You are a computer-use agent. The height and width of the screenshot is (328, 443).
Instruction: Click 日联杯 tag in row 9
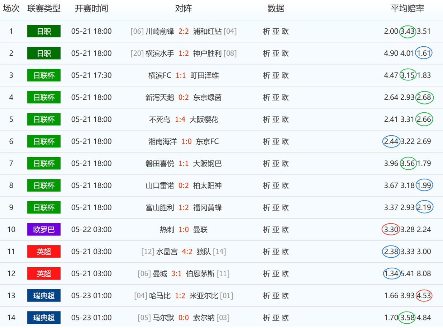click(44, 207)
